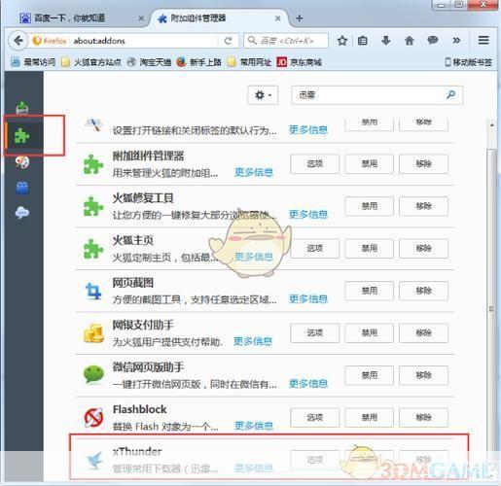Open 更多信息 for 微信网页版助手
Image resolution: width=501 pixels, height=486 pixels.
pos(308,384)
